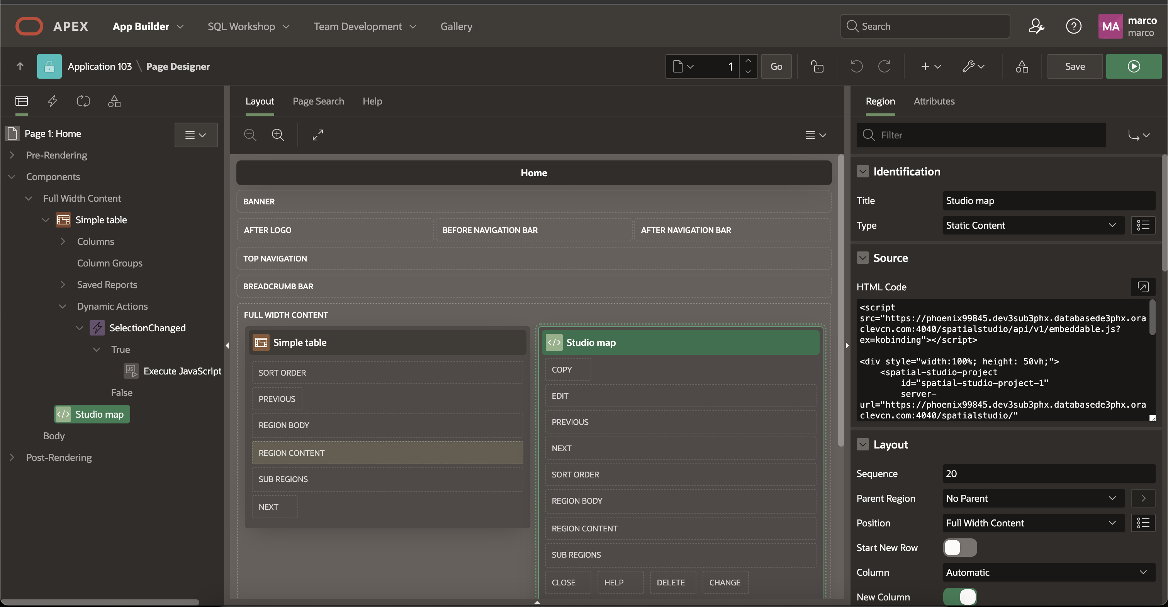Viewport: 1168px width, 607px height.
Task: Expand the Pre-Rendering tree node
Action: [x=12, y=155]
